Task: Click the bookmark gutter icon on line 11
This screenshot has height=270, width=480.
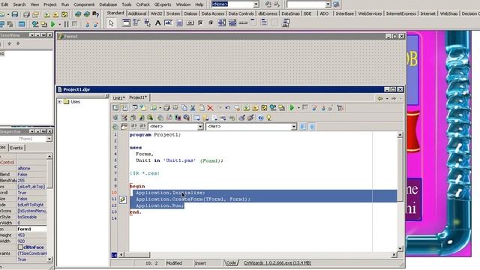Action: pos(123,199)
